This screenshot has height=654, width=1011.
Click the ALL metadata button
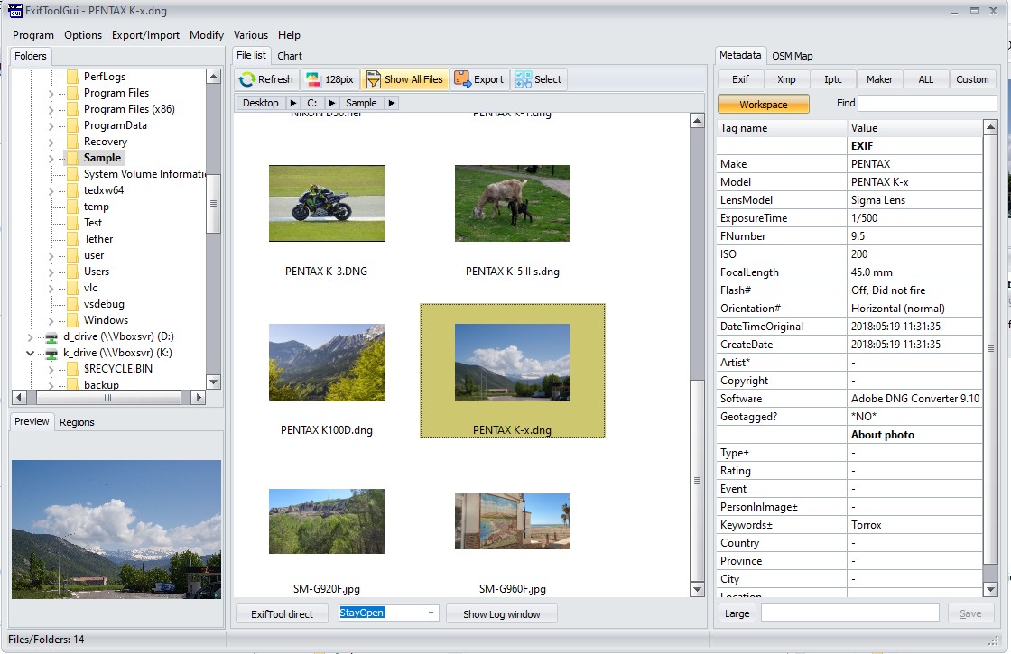[926, 79]
